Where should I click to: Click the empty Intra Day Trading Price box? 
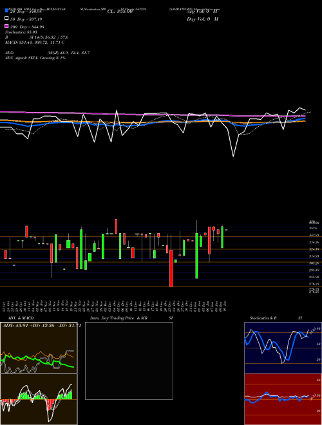click(129, 361)
